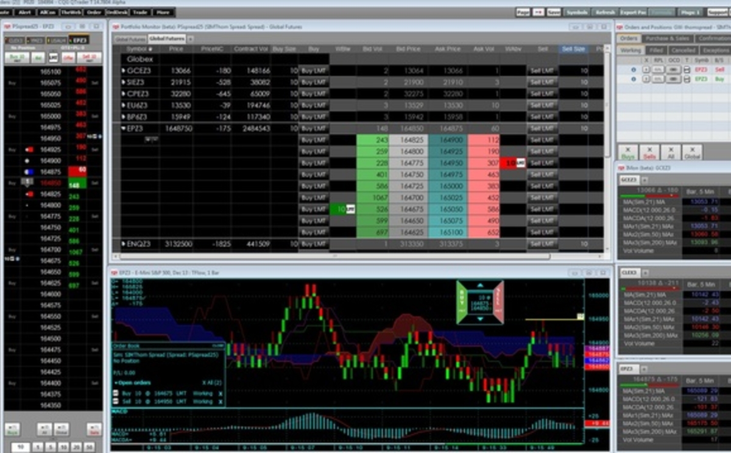731x453 pixels.
Task: Select the 50 quantity preset at bottom left
Action: click(90, 447)
